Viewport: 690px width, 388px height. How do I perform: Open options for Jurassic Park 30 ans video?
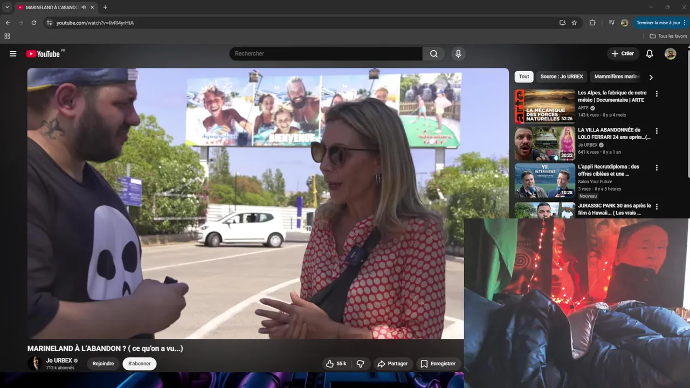pyautogui.click(x=657, y=206)
